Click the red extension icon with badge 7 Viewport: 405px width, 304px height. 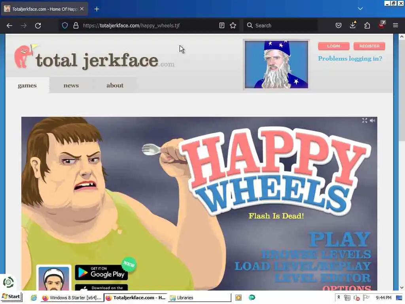(x=382, y=25)
